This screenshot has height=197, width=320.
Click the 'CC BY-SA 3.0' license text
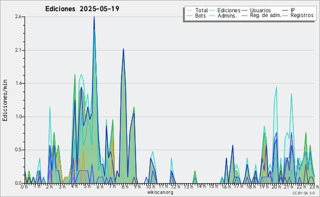(303, 193)
